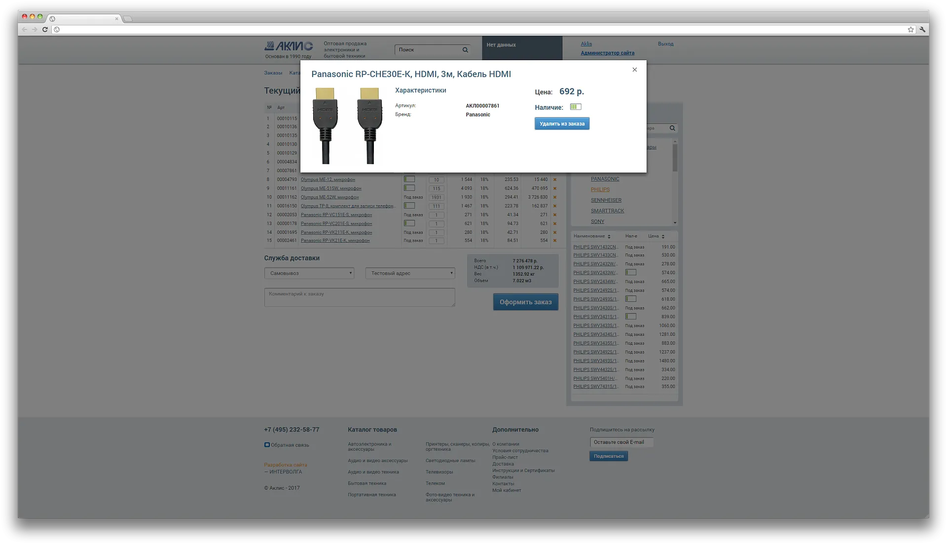947x544 pixels.
Task: Click the browser reload icon
Action: click(45, 30)
